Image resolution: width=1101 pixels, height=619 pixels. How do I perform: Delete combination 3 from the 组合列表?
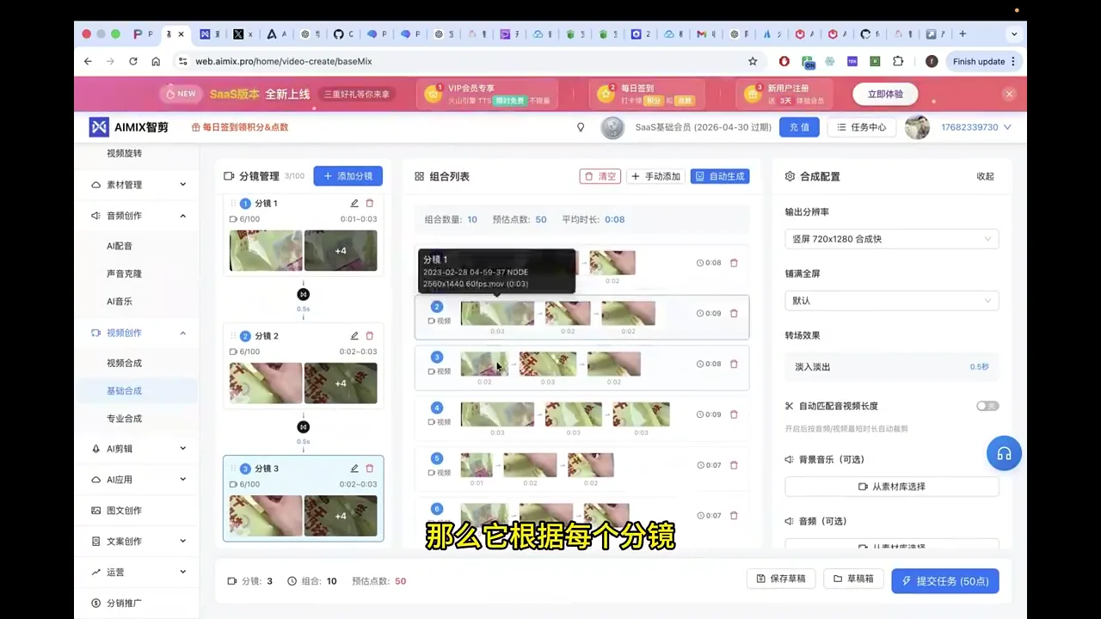coord(734,365)
